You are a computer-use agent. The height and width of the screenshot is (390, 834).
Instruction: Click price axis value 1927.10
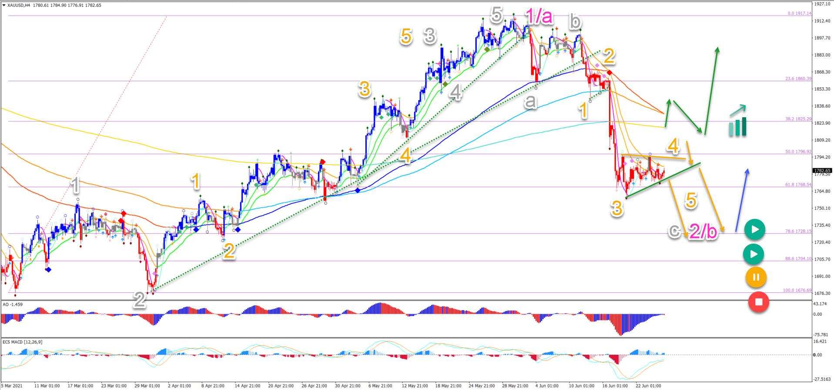click(x=823, y=4)
